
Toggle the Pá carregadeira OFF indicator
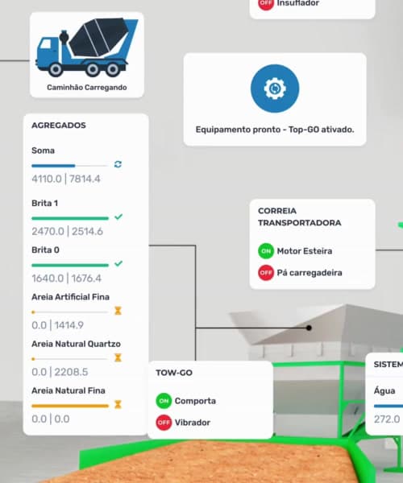pos(266,273)
